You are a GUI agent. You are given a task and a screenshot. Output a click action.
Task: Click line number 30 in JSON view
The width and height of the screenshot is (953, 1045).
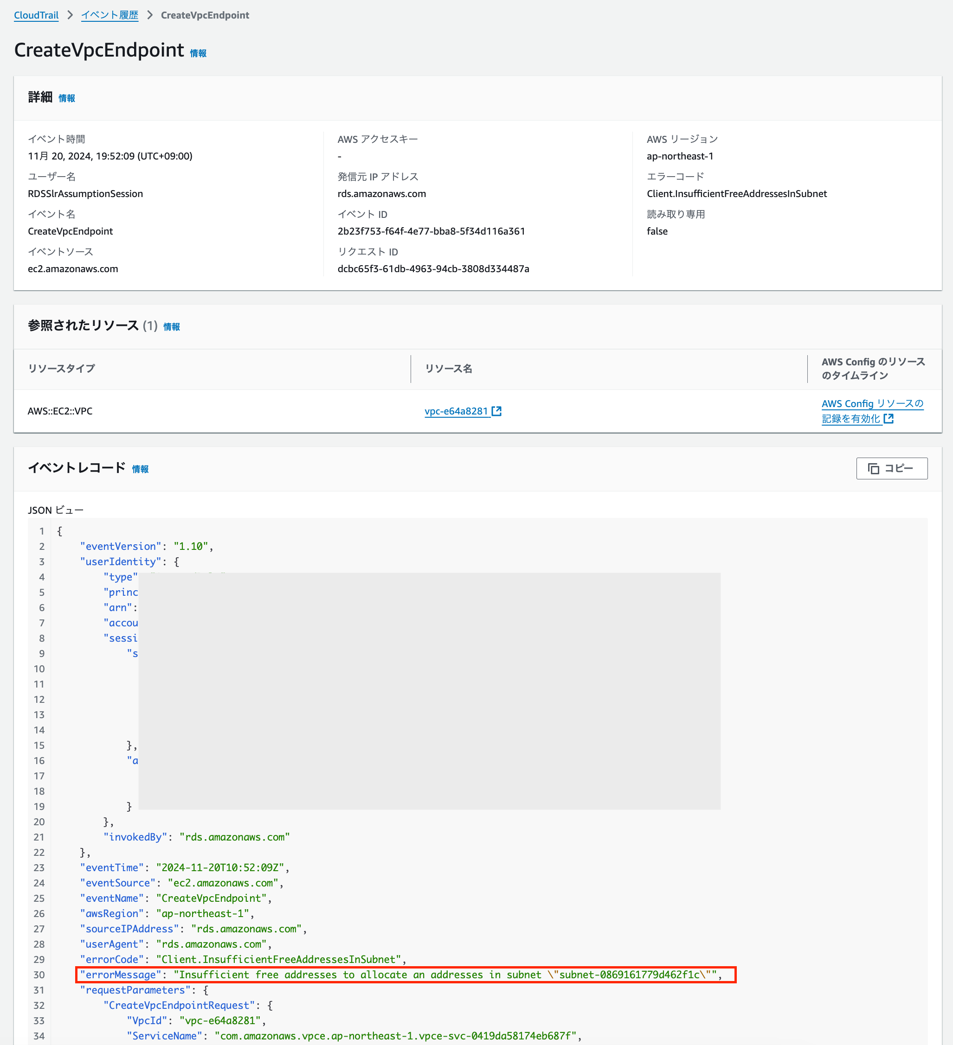(39, 975)
